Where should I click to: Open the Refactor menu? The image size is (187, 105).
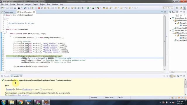point(20,4)
